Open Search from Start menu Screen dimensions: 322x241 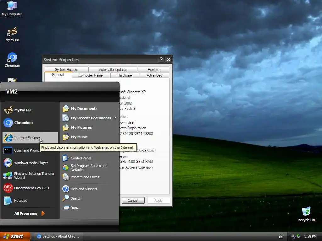pos(89,198)
